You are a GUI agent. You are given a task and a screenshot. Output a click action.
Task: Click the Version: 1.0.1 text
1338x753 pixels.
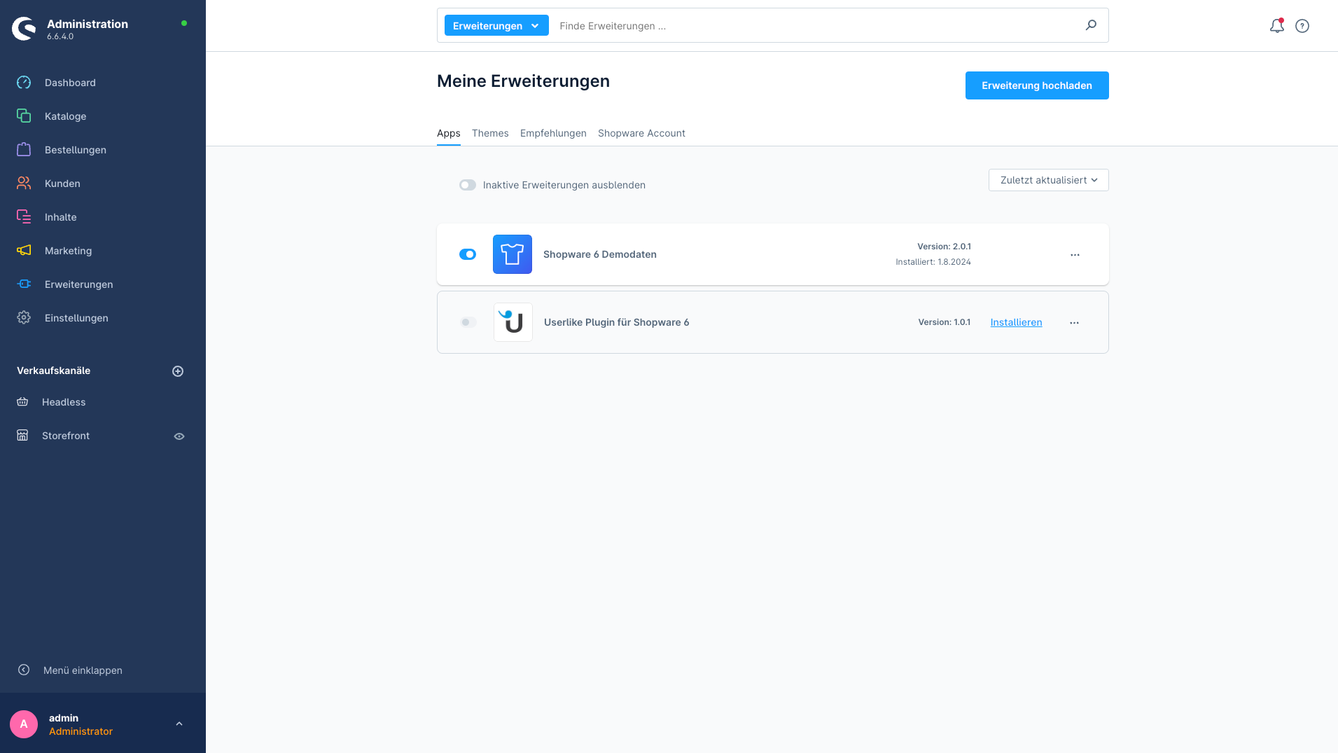coord(944,322)
